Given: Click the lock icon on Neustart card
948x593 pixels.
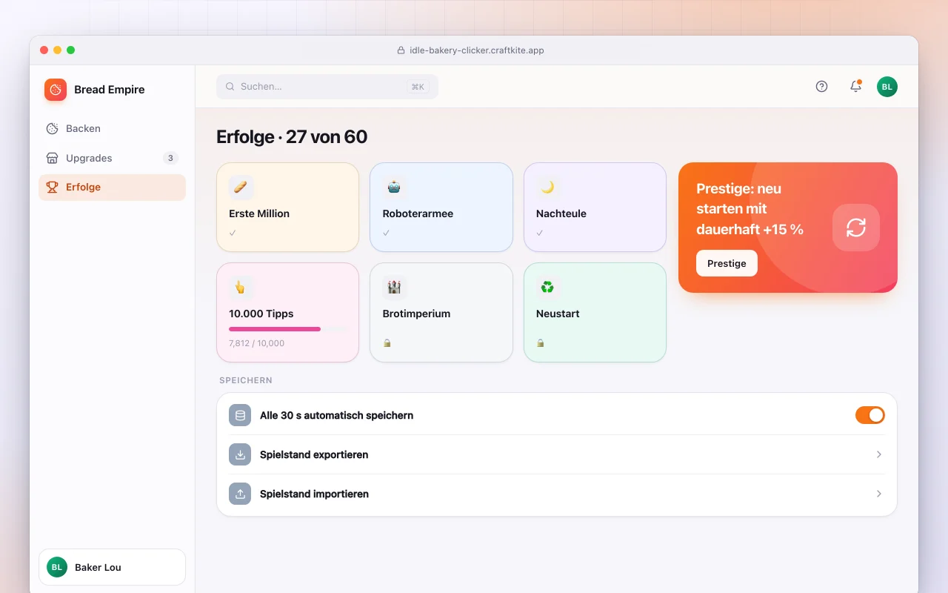Looking at the screenshot, I should [540, 343].
